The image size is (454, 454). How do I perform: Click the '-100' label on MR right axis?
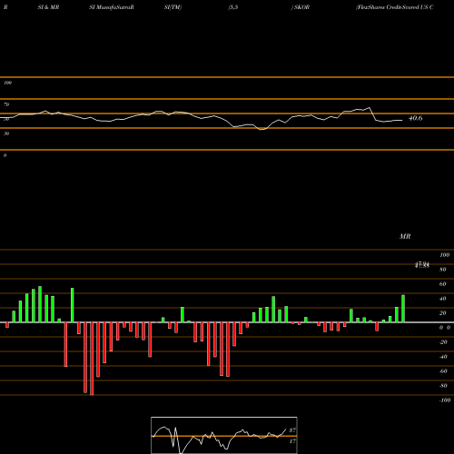(444, 400)
